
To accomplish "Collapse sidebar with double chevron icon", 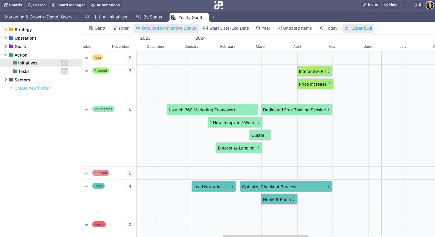I will [x=88, y=17].
